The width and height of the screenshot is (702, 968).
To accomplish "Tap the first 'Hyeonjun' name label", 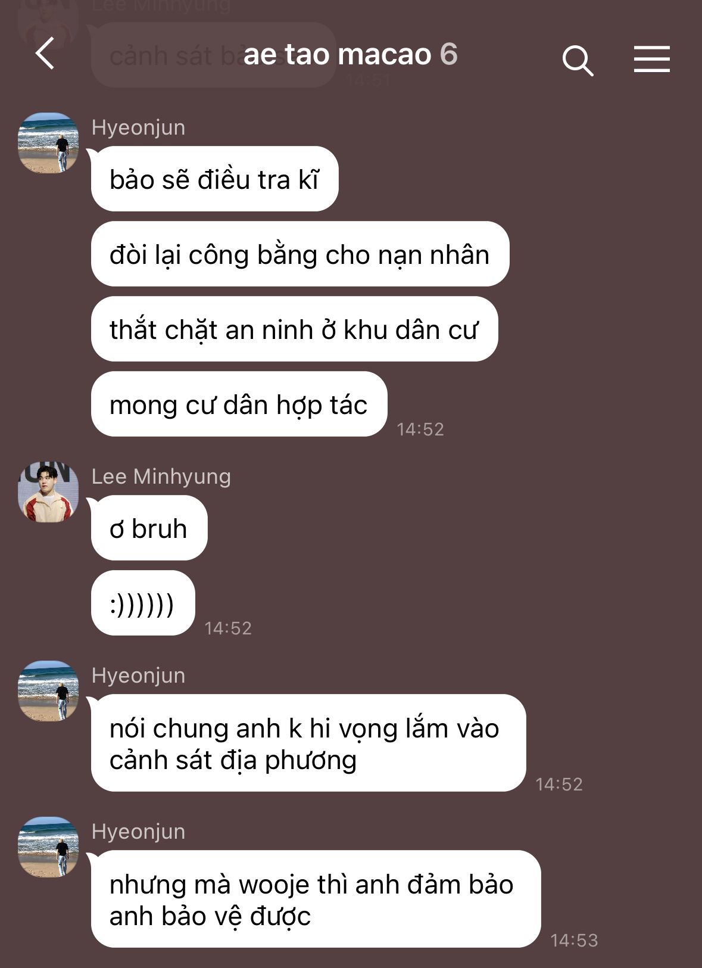I will point(138,127).
